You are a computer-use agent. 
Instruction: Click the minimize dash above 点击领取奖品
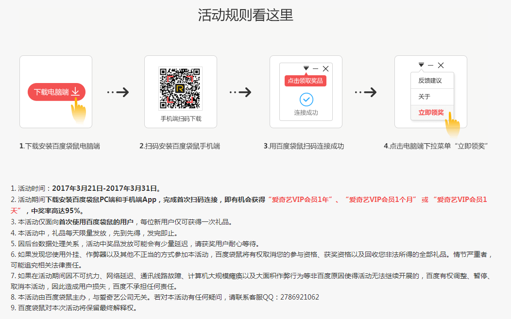(315, 69)
